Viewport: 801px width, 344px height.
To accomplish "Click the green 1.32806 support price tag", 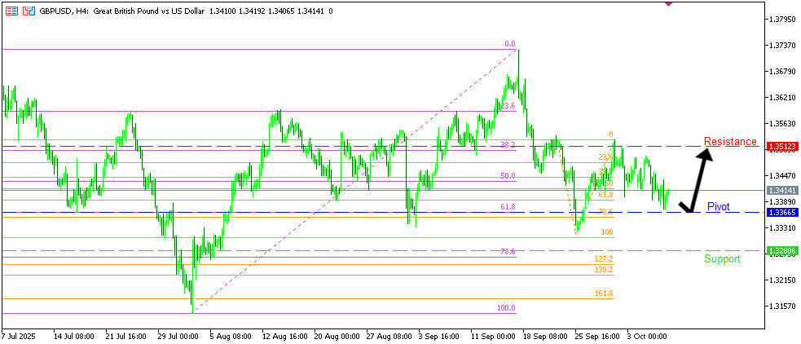I will point(782,252).
